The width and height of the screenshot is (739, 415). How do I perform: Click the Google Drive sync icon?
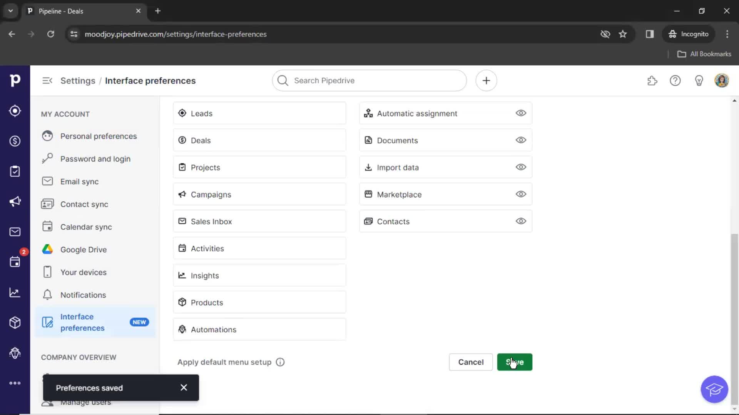pos(47,249)
